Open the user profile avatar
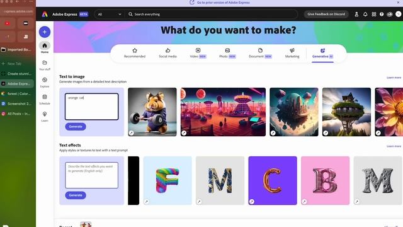Image resolution: width=403 pixels, height=227 pixels. pos(399,14)
